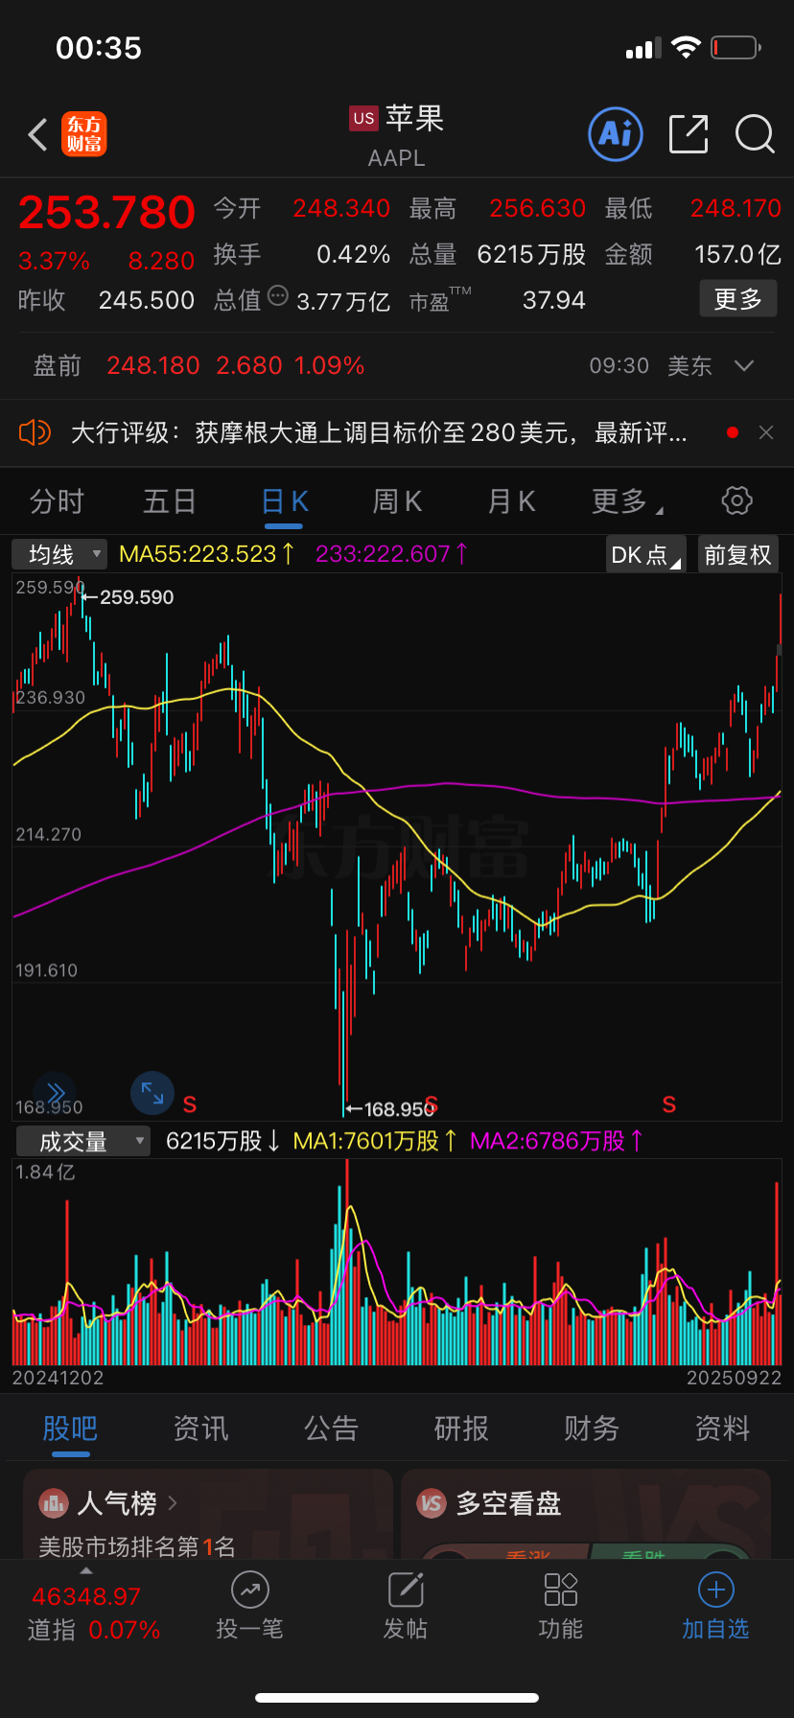Tap the first S signal marker

pyautogui.click(x=190, y=1104)
